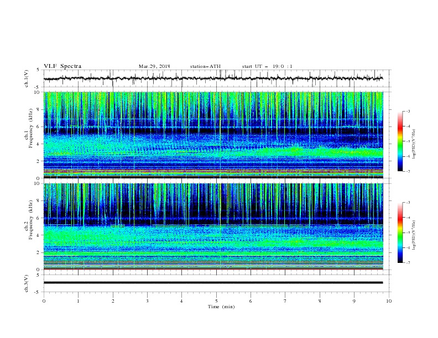Click the "Time (min)" axis label
This screenshot has height=338, width=438.
click(221, 307)
